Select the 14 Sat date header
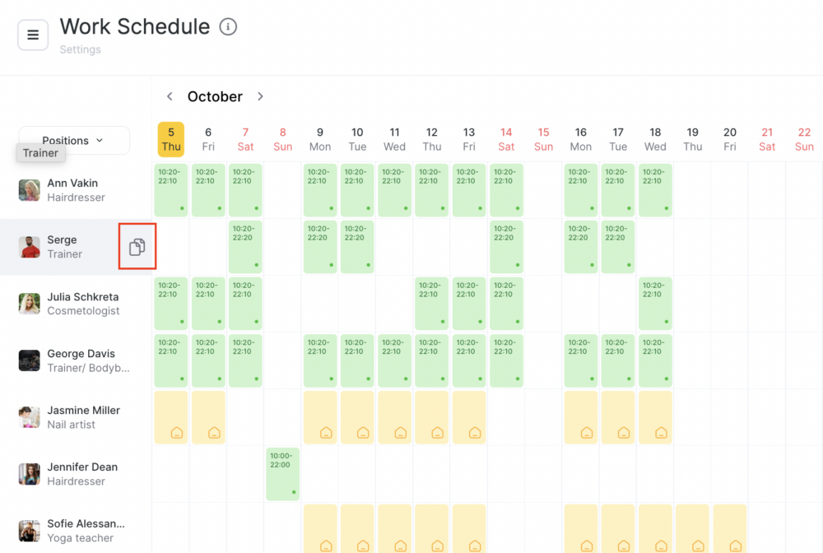 [506, 140]
